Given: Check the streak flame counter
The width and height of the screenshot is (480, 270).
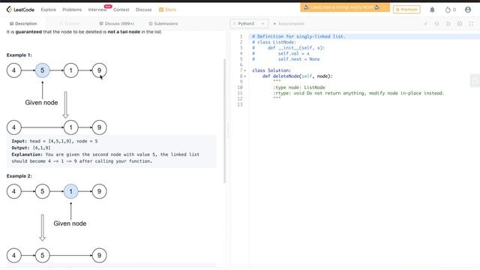Looking at the screenshot, I should point(450,10).
